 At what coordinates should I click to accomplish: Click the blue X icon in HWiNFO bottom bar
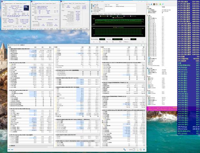tap(144, 149)
